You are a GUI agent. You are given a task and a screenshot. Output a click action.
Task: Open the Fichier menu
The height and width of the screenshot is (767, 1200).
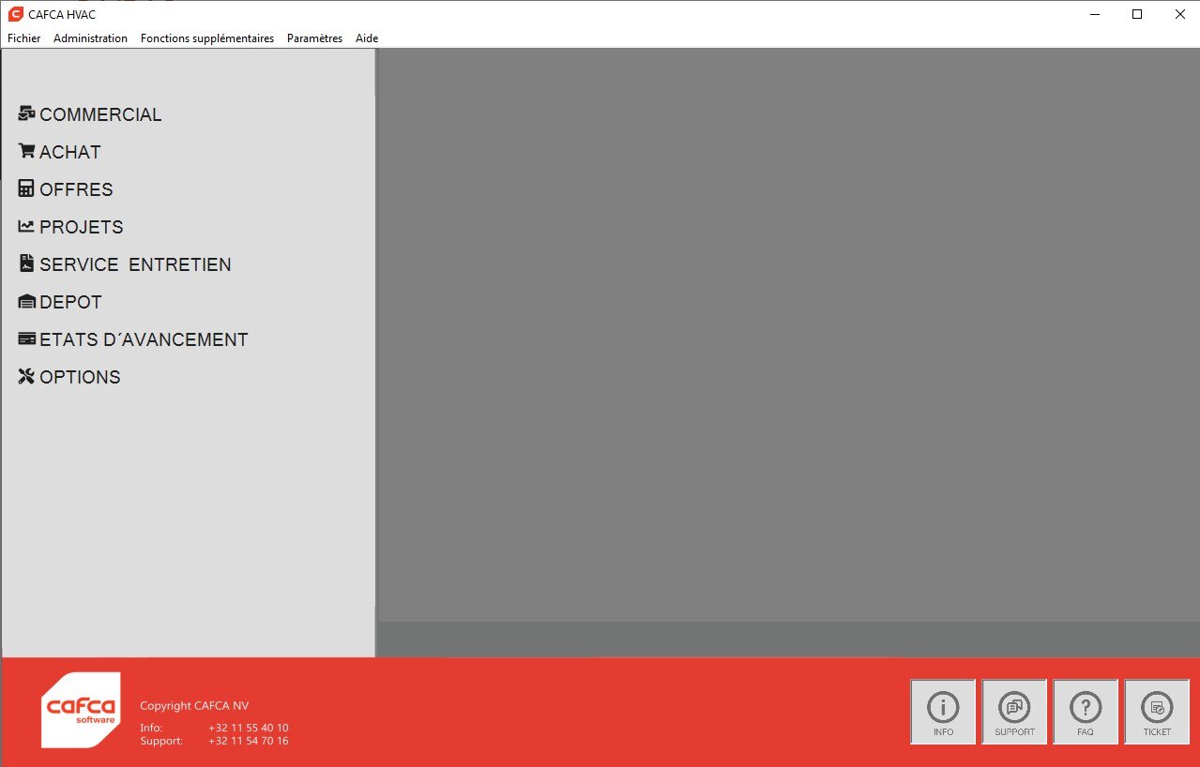click(23, 38)
